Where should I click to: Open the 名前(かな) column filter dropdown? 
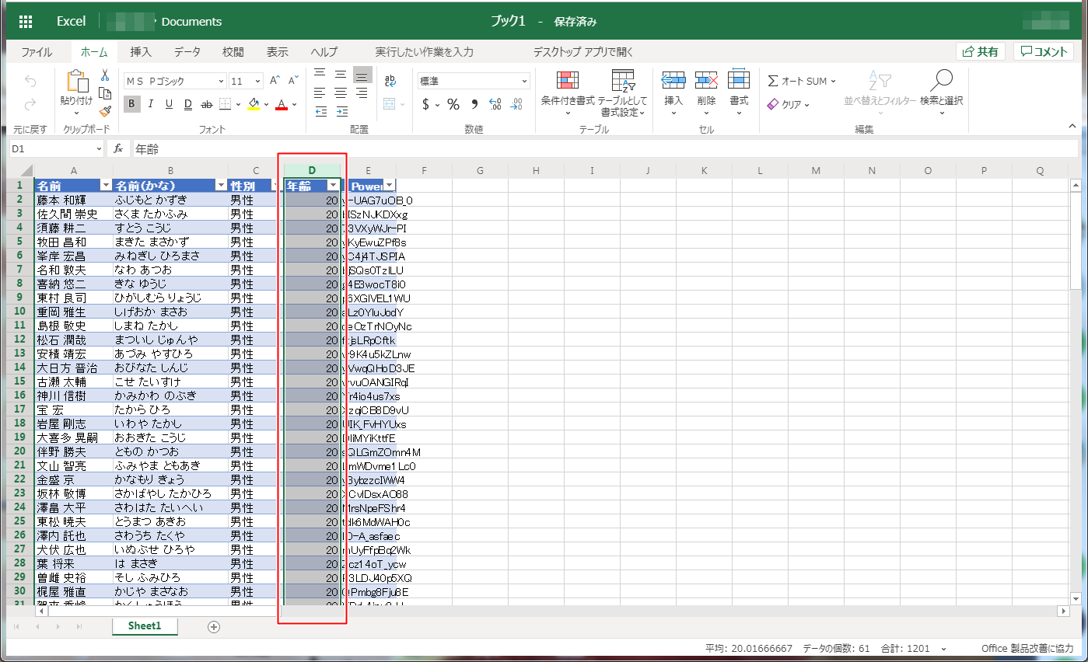click(x=220, y=186)
